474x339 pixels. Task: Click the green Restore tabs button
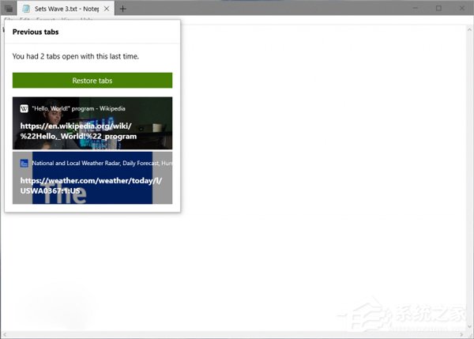[92, 81]
